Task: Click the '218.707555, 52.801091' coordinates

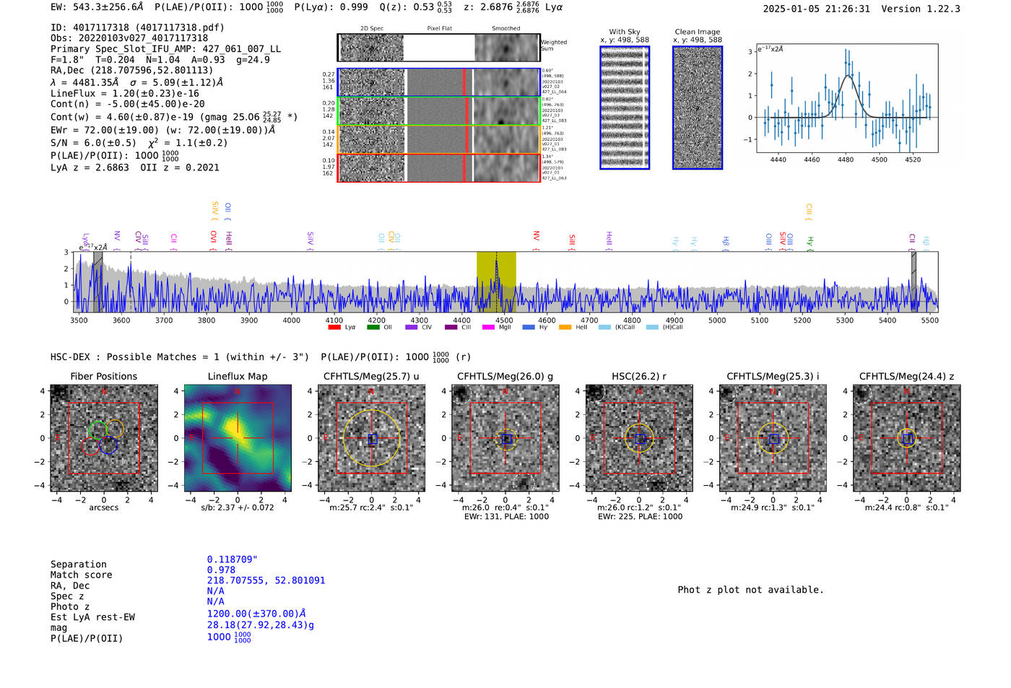Action: coord(266,580)
